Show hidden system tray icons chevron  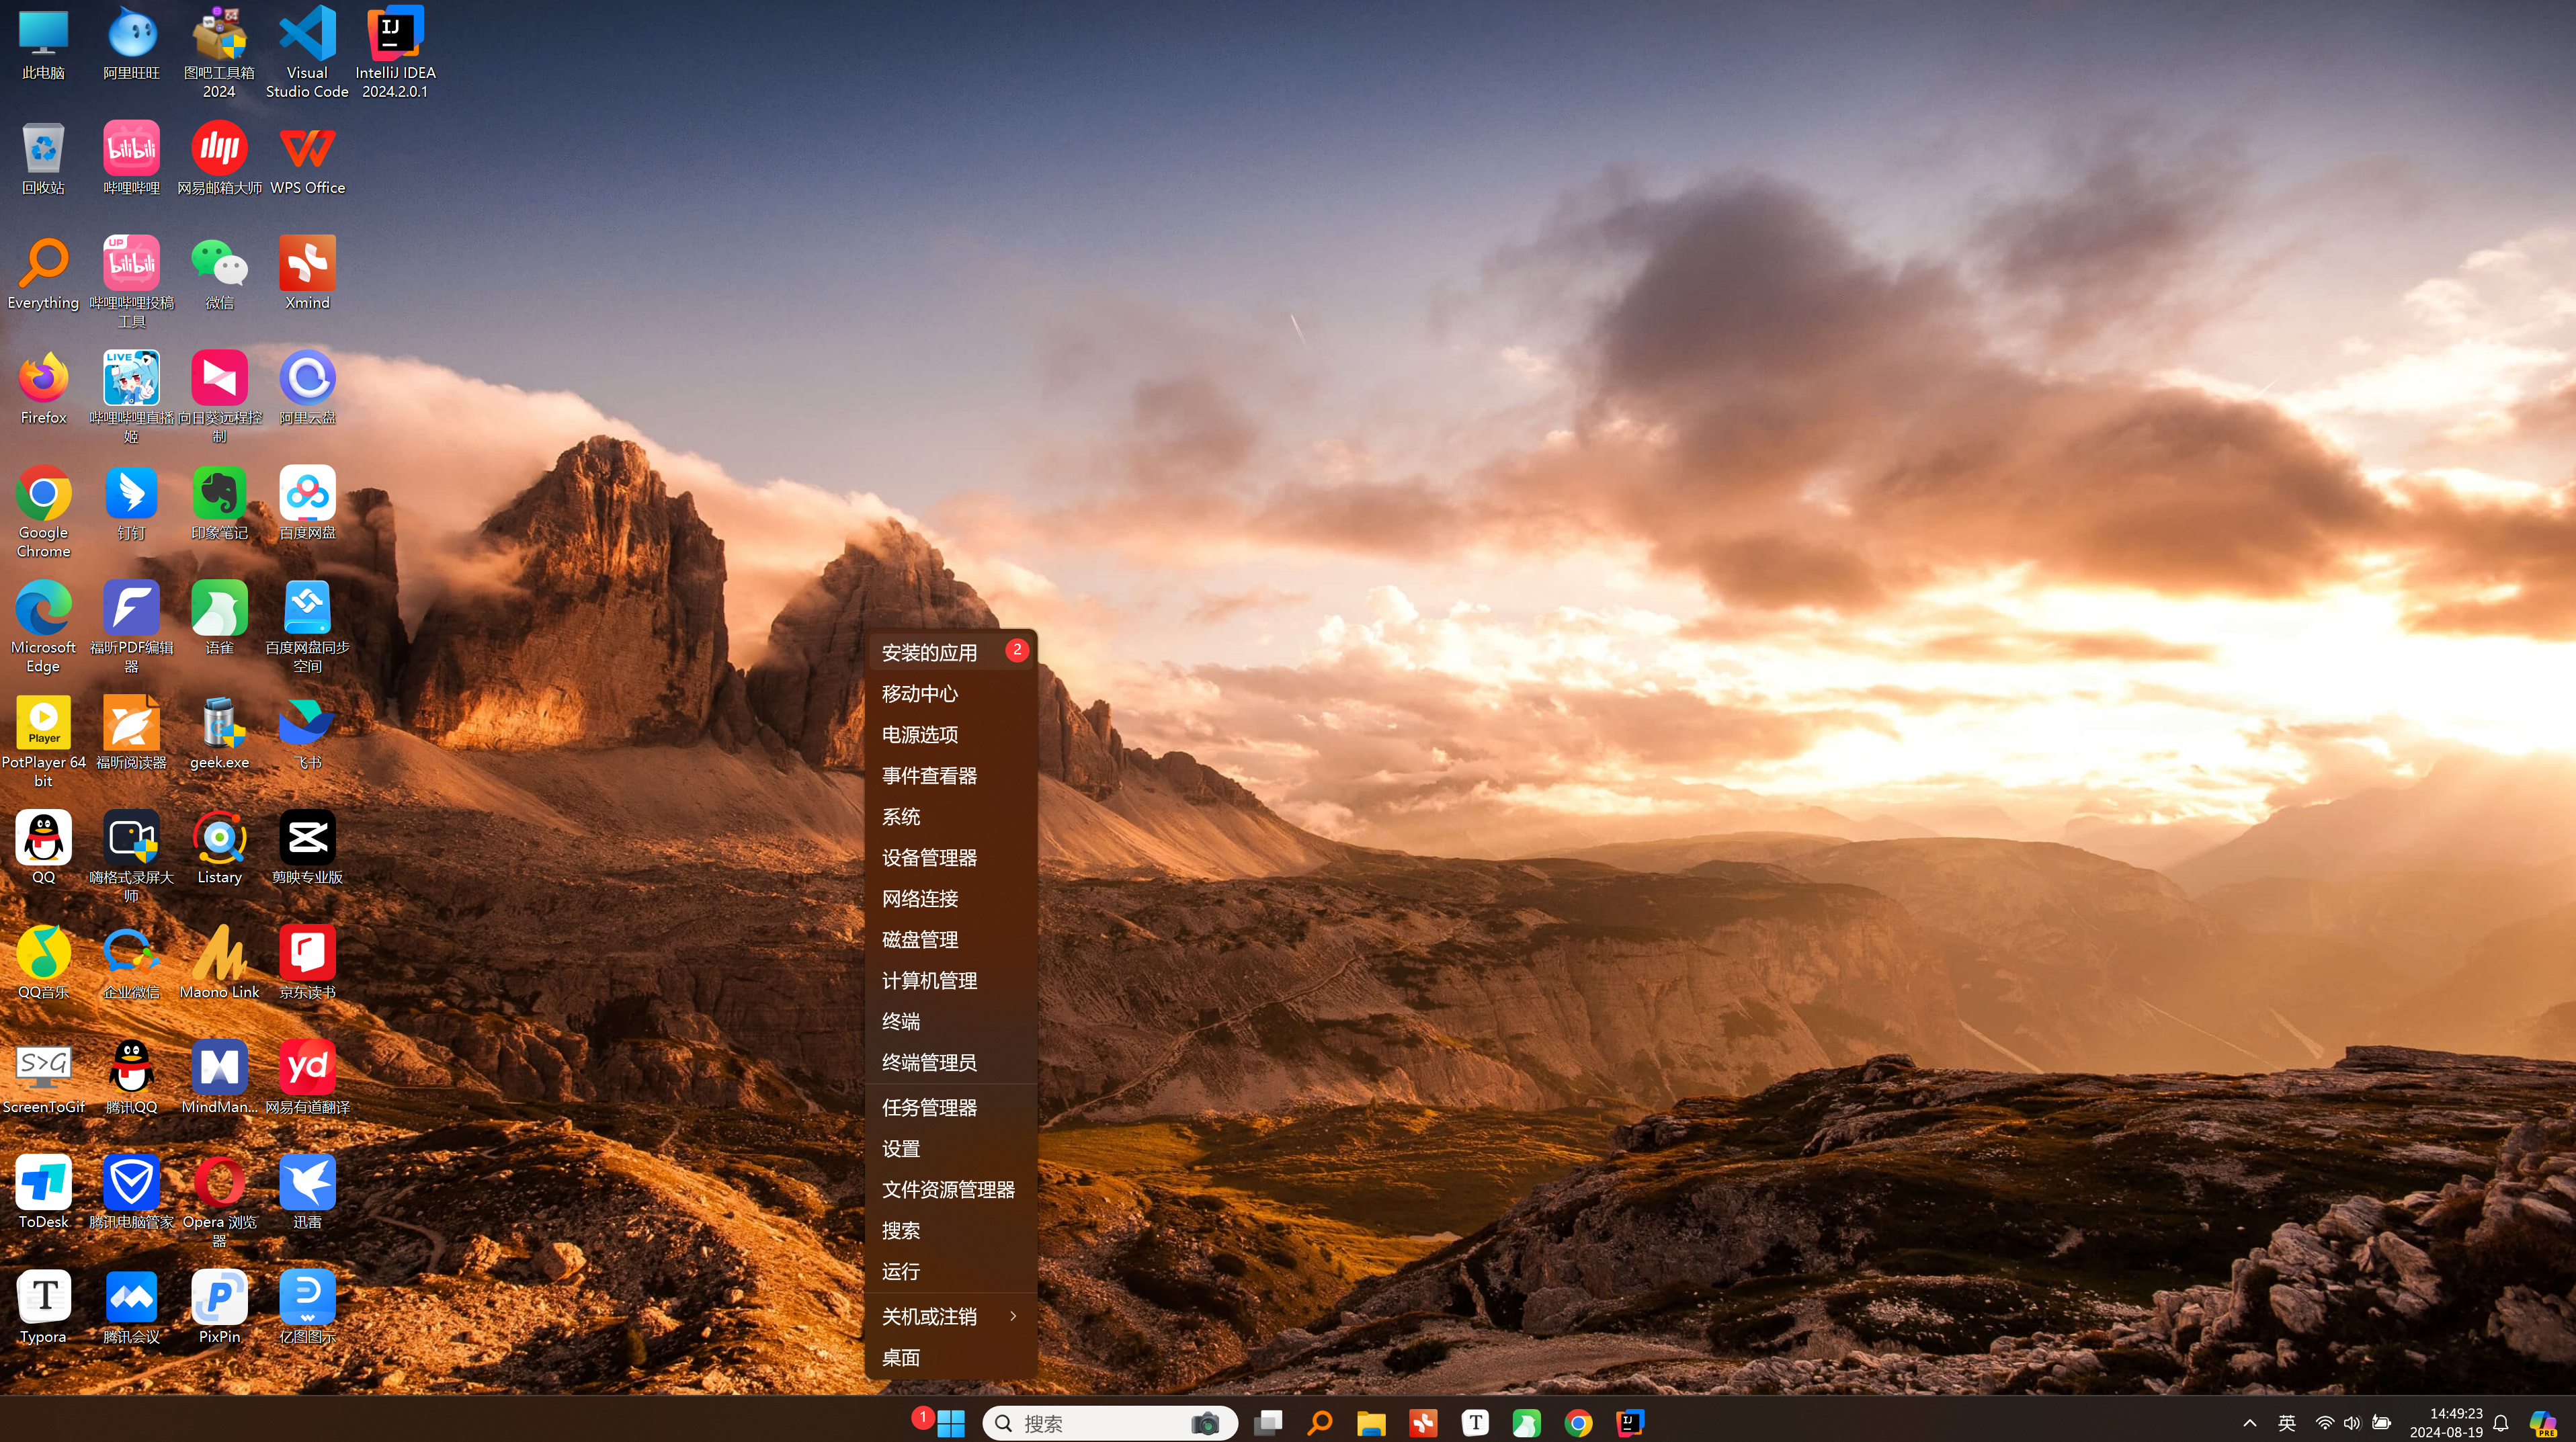coord(2249,1422)
